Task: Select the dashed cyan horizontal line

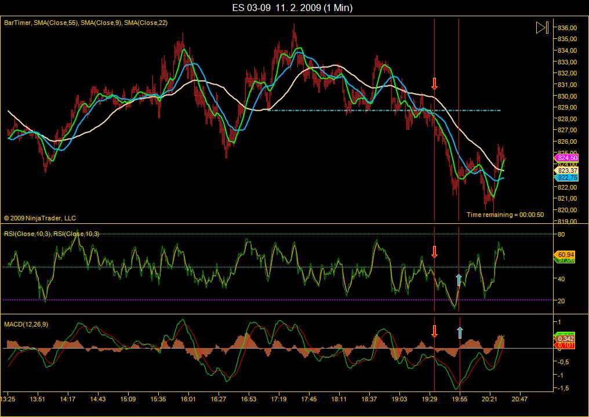Action: [x=384, y=110]
